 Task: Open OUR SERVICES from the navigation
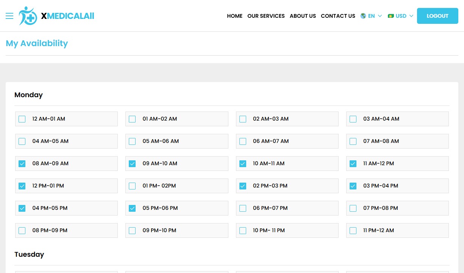[266, 16]
